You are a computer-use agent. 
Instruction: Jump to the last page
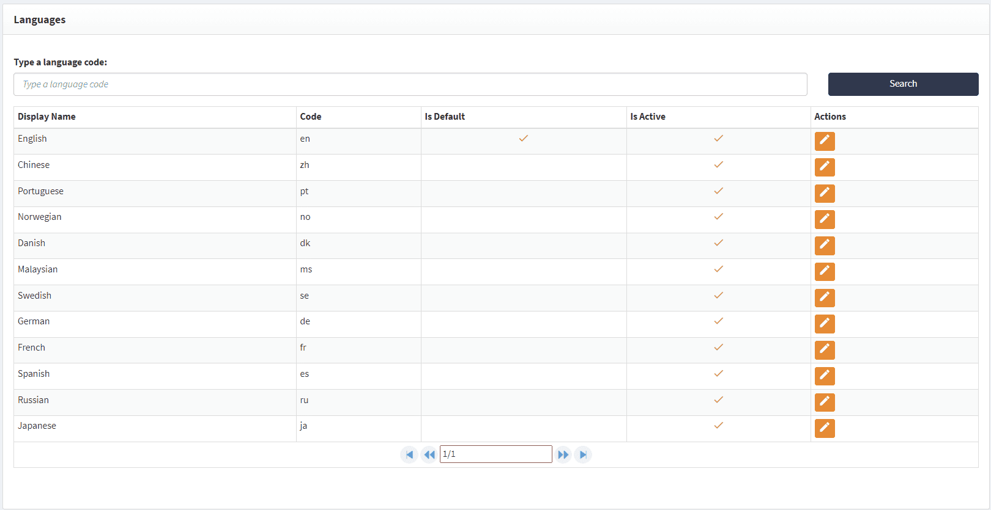pyautogui.click(x=583, y=454)
